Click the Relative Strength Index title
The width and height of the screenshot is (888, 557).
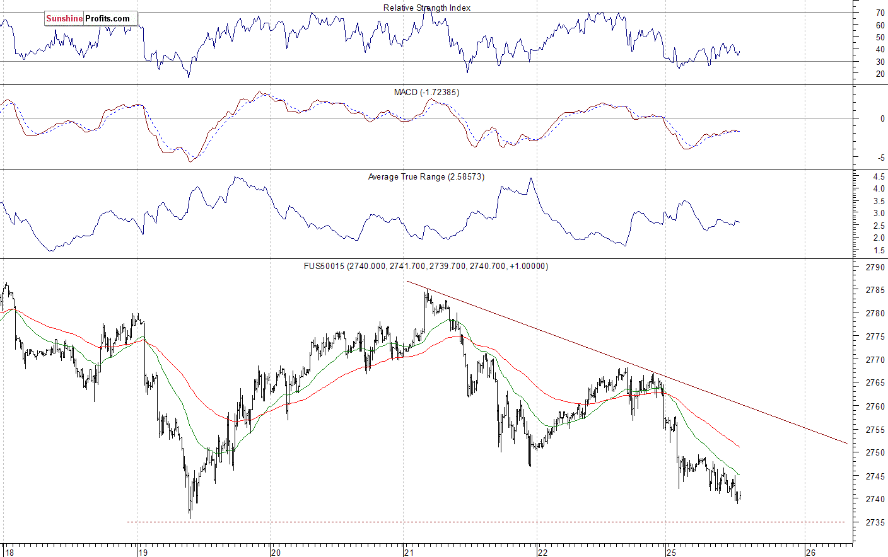[427, 8]
